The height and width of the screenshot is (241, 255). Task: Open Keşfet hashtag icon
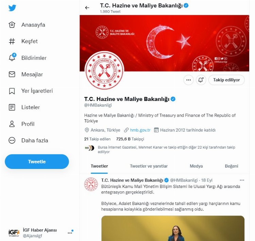12,41
